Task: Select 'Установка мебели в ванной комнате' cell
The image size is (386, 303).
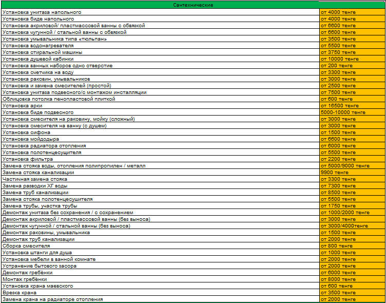Action: [160, 259]
